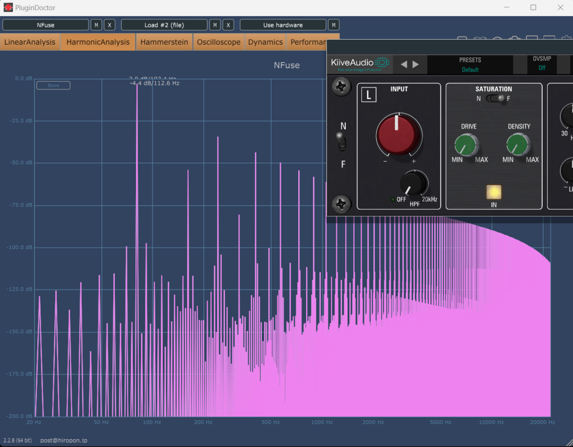Click M button beside the NFuse slot
Image resolution: width=573 pixels, height=447 pixels.
click(x=96, y=25)
